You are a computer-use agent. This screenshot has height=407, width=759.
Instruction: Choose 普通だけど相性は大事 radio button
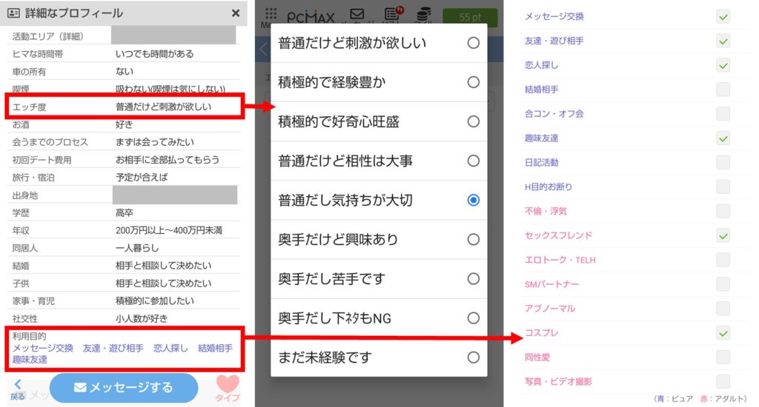pos(473,161)
